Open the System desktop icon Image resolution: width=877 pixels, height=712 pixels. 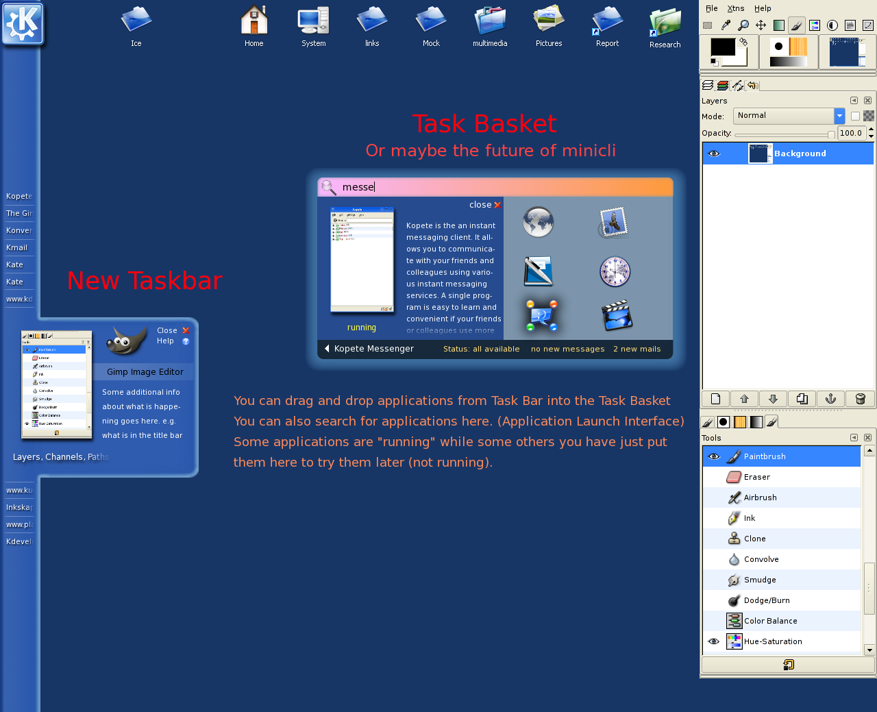tap(314, 27)
